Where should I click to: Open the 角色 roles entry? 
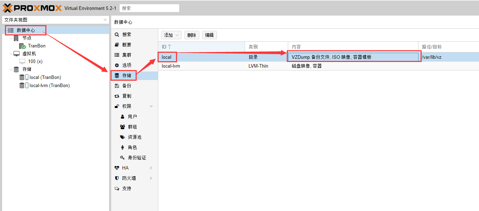click(x=132, y=147)
